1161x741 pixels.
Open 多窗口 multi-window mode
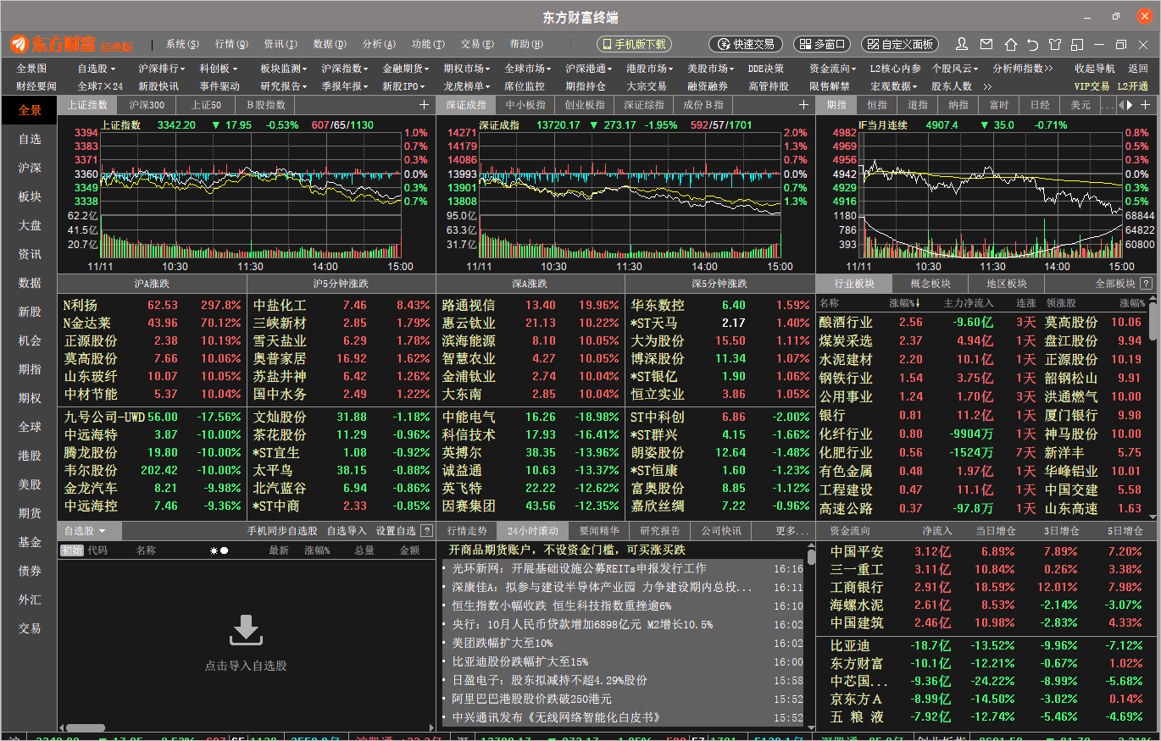click(x=822, y=44)
